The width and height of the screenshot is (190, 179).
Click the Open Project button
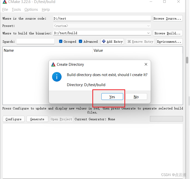click(62, 119)
